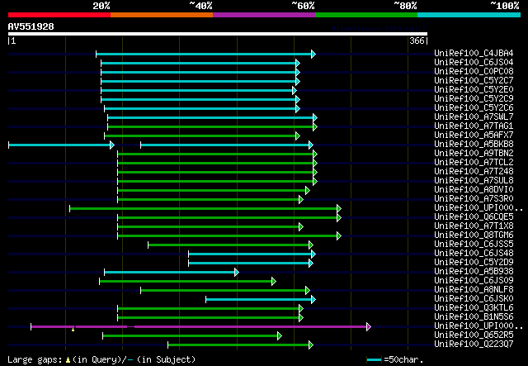Image resolution: width=528 pixels, height=366 pixels.
Task: Click the orange ~40% legend segment
Action: (162, 15)
